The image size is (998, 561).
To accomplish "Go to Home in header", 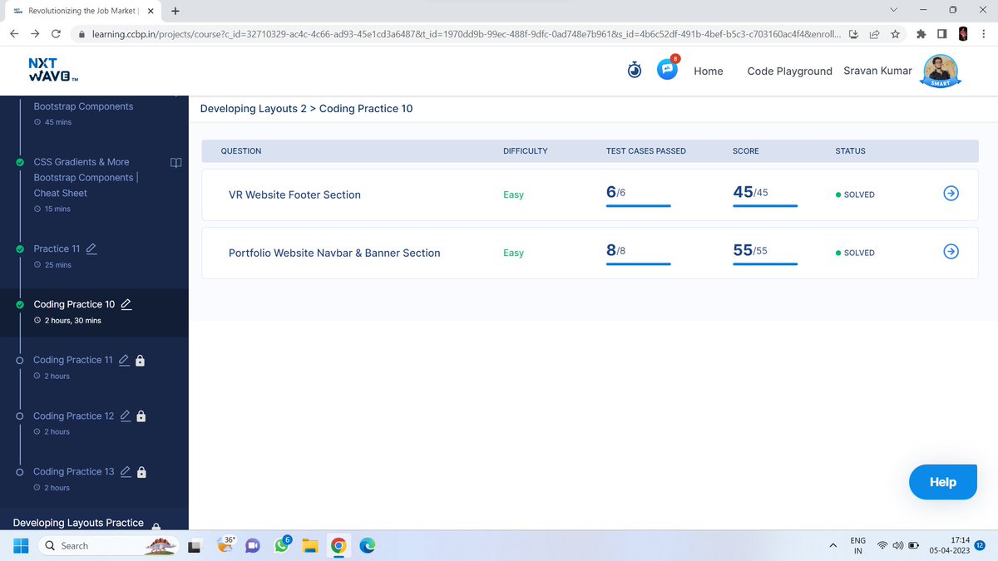I will [x=708, y=71].
